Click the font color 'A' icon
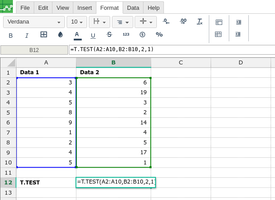Image resolution: width=275 pixels, height=200 pixels. pyautogui.click(x=77, y=35)
